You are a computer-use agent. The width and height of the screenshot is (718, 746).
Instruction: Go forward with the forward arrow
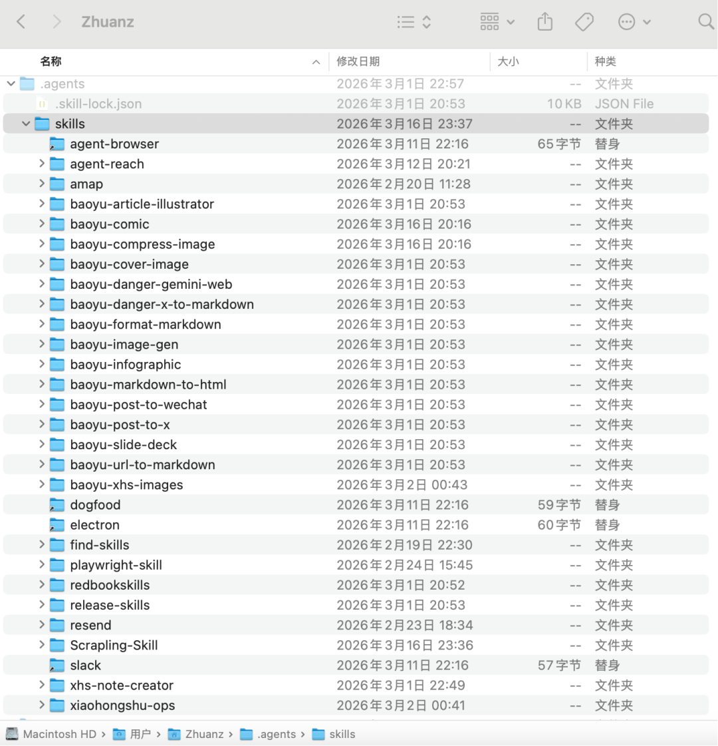pos(57,22)
